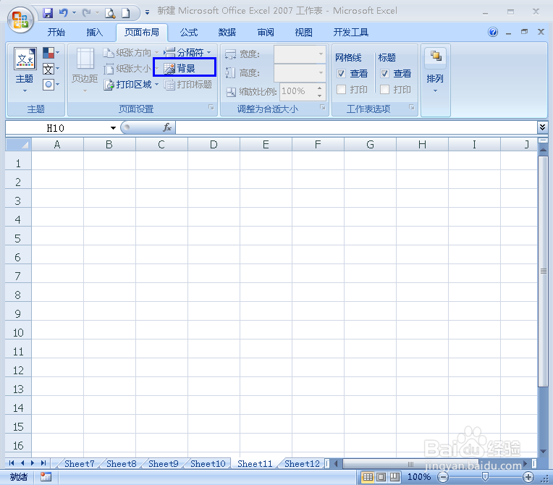Toggle headings print (标题 打印) checkbox
Image resolution: width=553 pixels, height=485 pixels.
tap(384, 90)
